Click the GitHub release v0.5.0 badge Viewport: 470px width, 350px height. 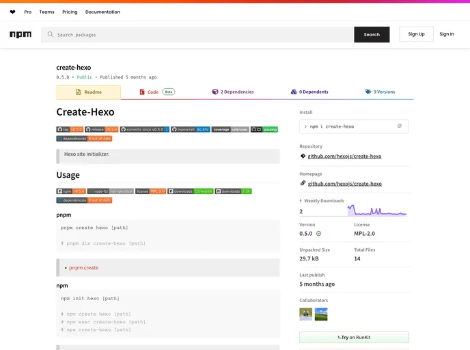click(x=102, y=129)
